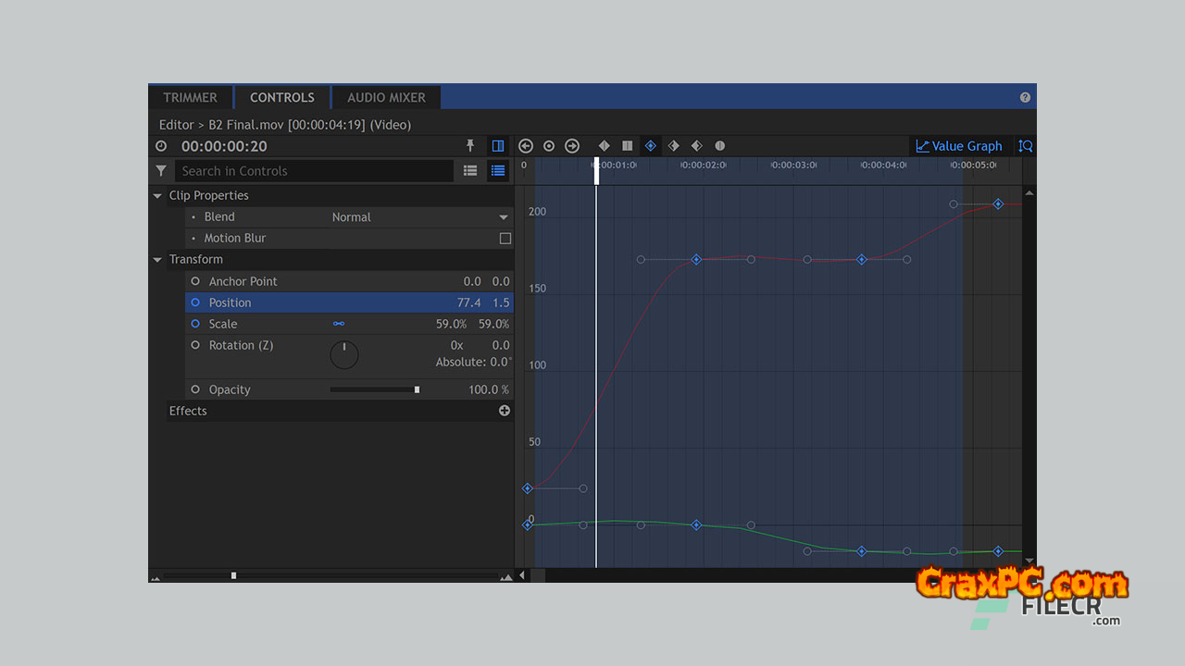Click the filter funnel icon
Image resolution: width=1185 pixels, height=666 pixels.
click(161, 171)
